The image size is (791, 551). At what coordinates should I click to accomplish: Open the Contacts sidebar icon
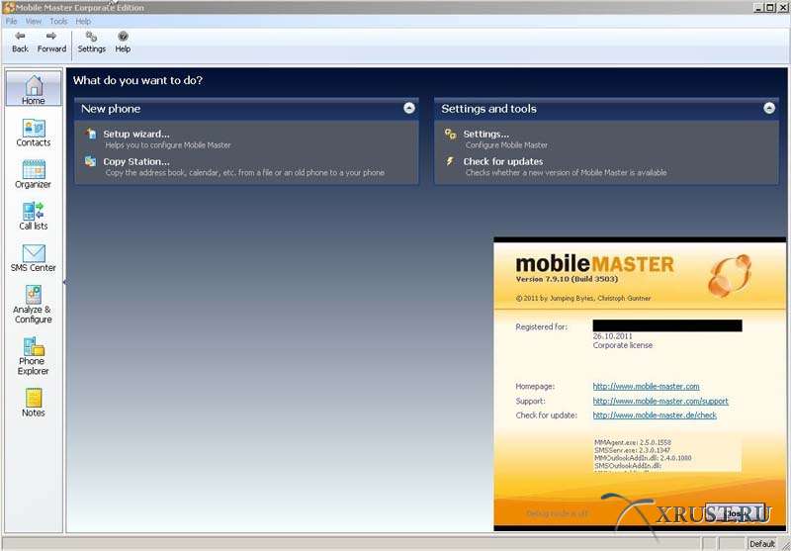[34, 133]
